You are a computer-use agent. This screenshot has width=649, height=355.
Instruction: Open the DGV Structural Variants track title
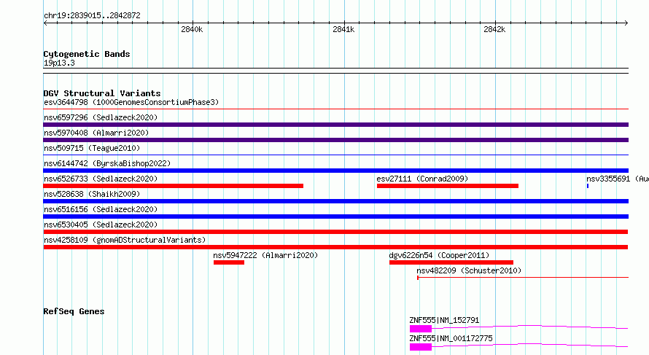tap(102, 93)
